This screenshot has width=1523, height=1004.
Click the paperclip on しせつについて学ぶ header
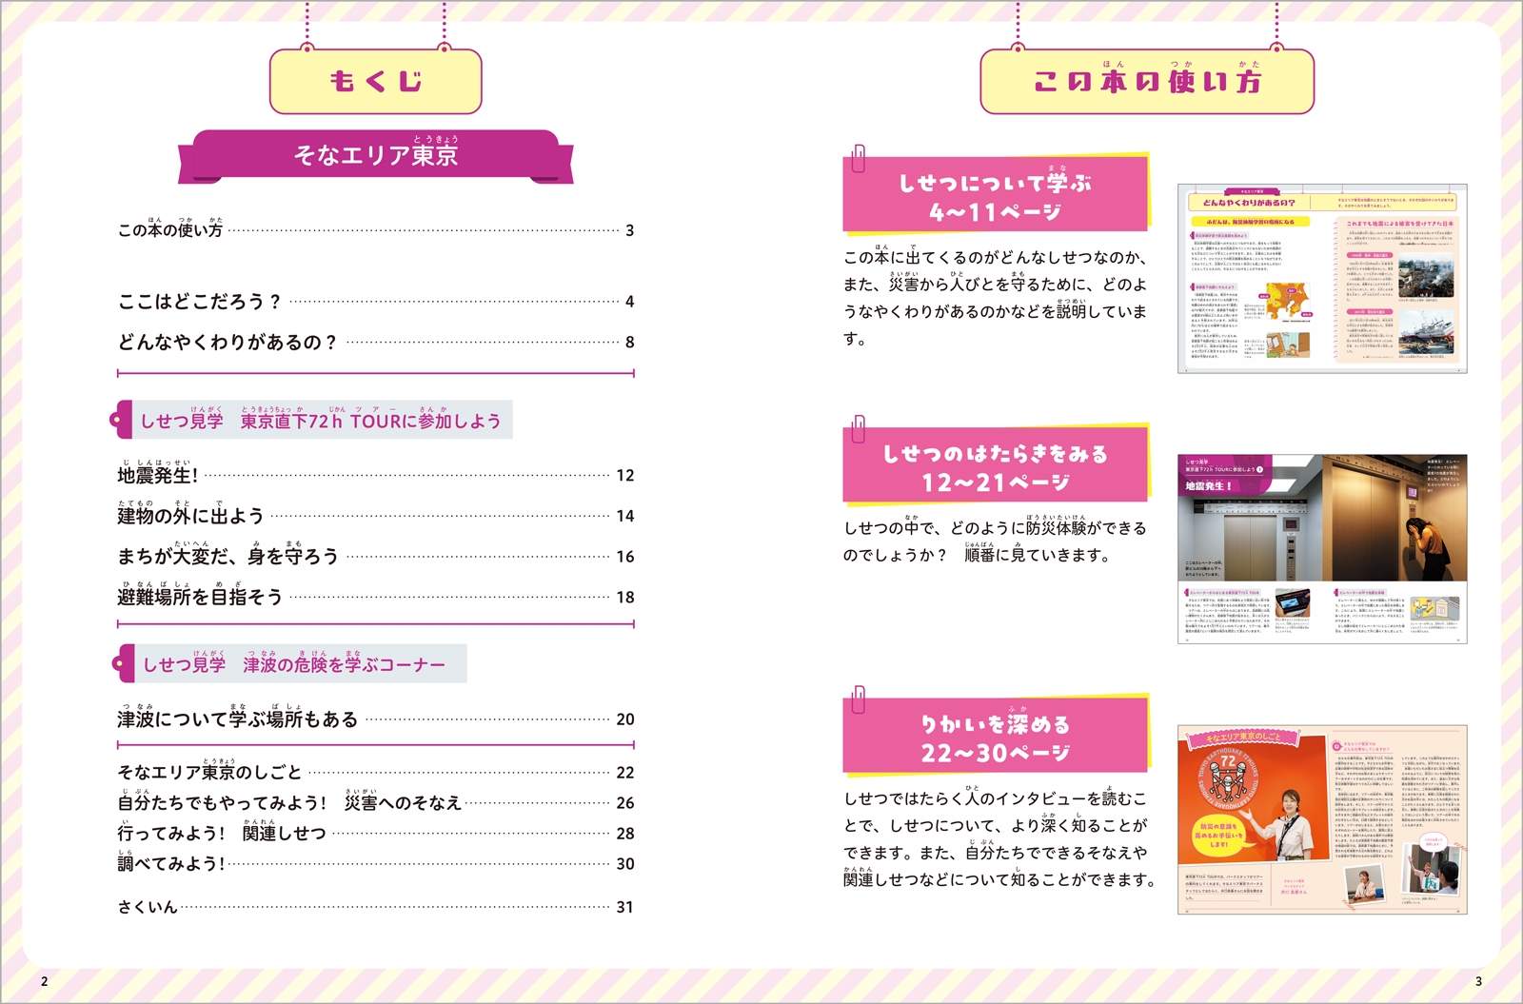[x=859, y=158]
